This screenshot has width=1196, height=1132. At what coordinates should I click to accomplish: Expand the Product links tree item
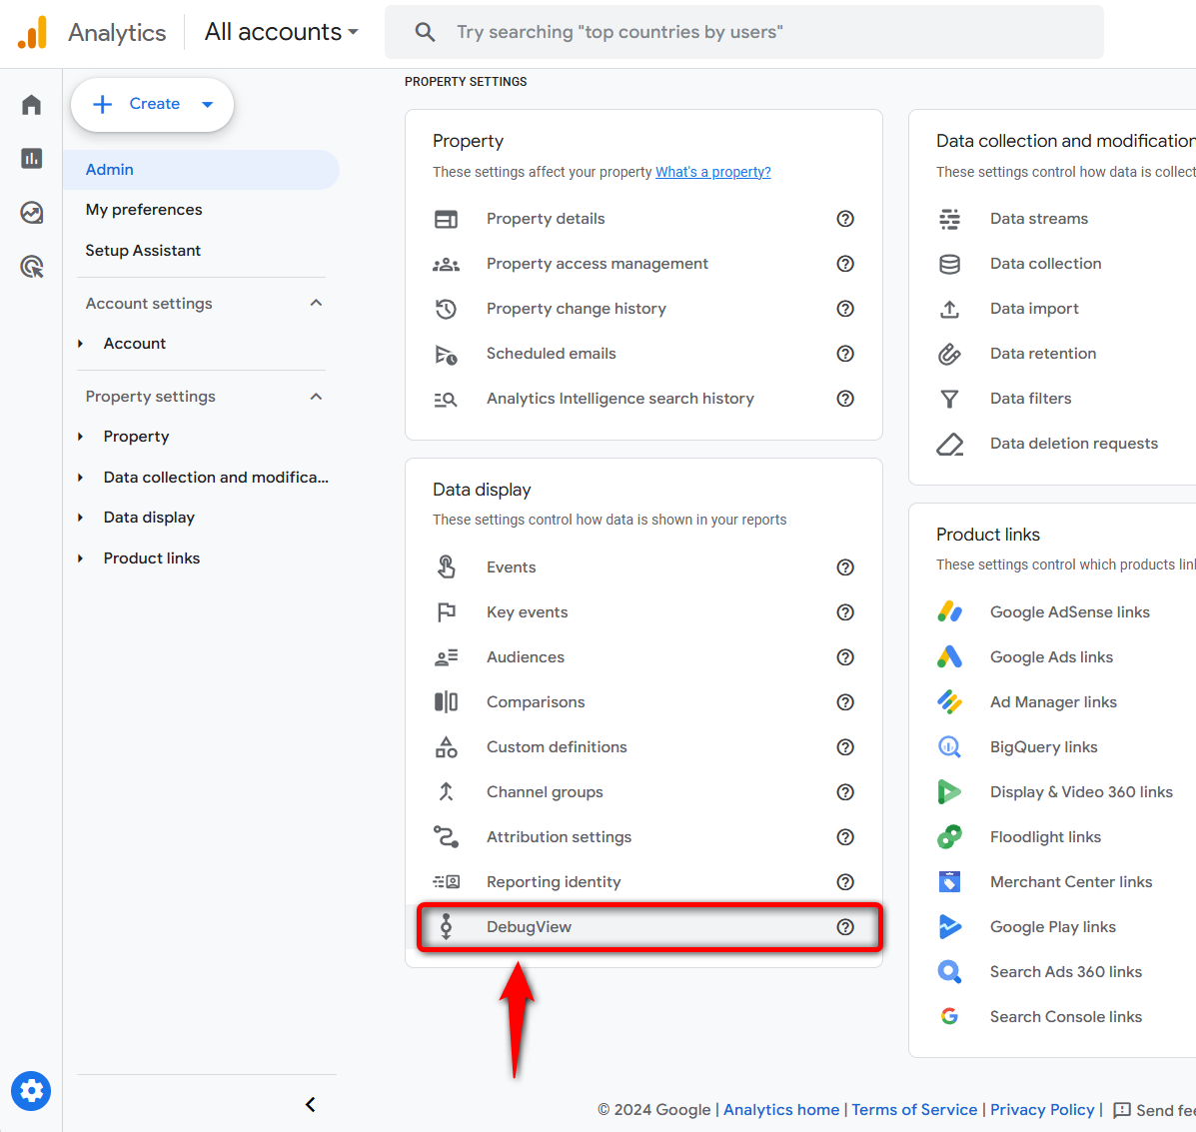(x=80, y=559)
